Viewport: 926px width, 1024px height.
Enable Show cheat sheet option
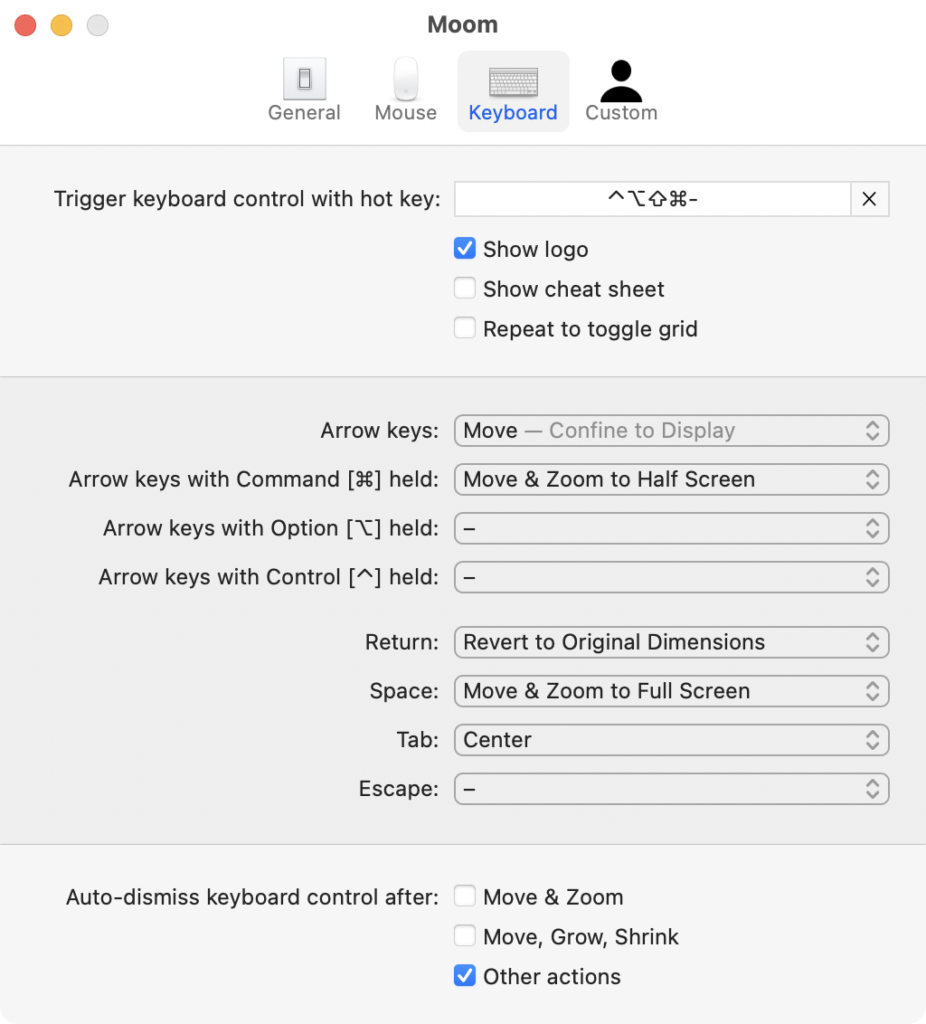click(x=465, y=289)
